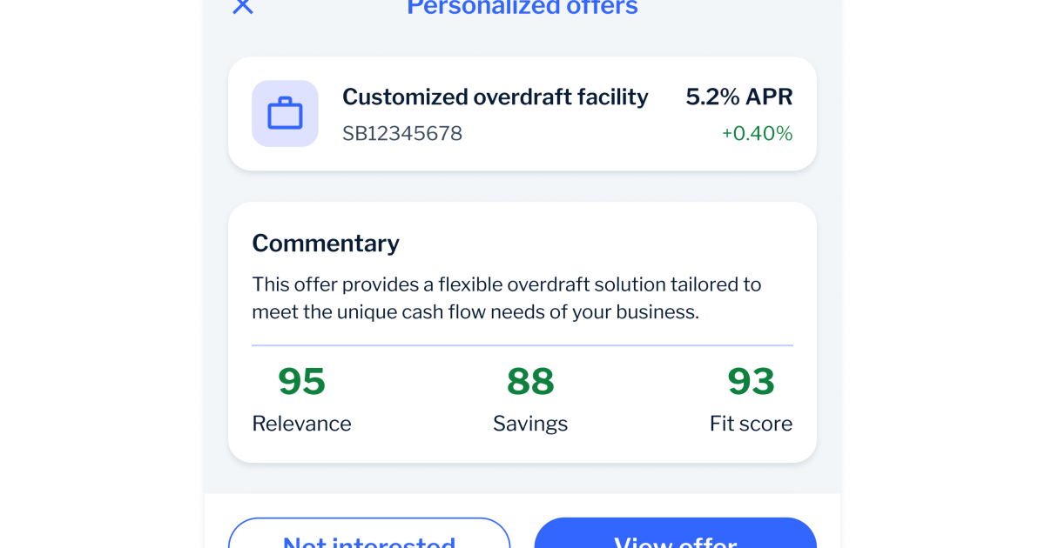Tap the Relevance label
The image size is (1045, 548).
point(301,424)
